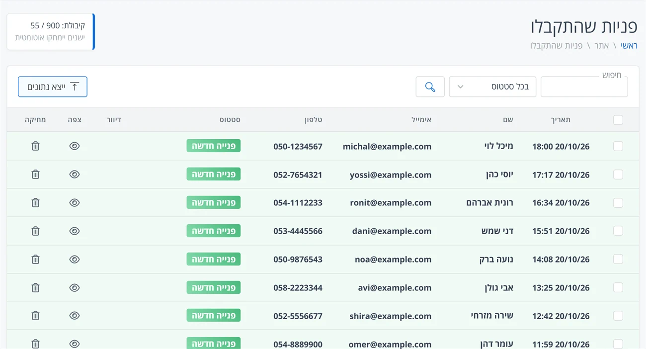
Task: Click email yossi@example.com
Action: [391, 175]
